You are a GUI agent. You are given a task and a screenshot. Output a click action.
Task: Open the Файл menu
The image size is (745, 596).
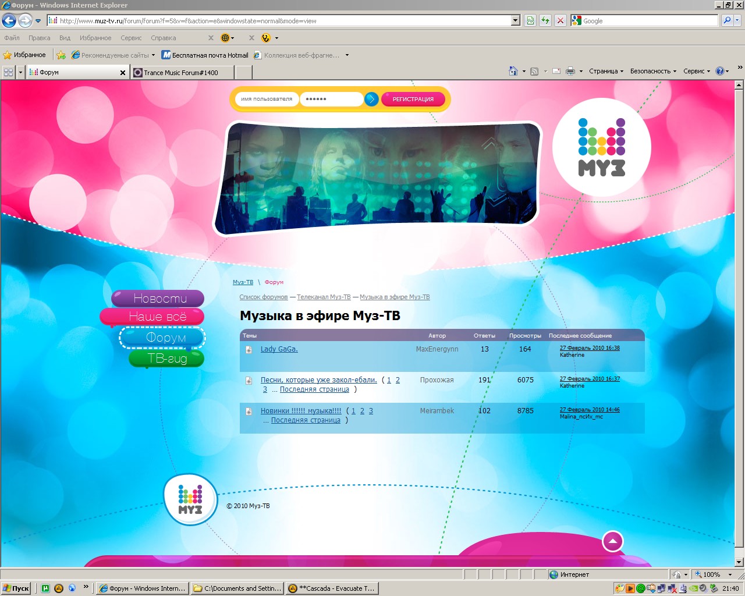[12, 38]
